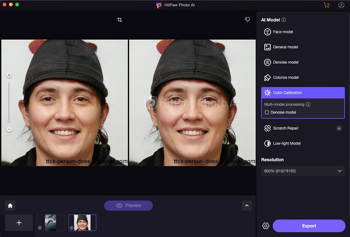The image size is (350, 237).
Task: Open settings with the gear icon
Action: coord(266,226)
